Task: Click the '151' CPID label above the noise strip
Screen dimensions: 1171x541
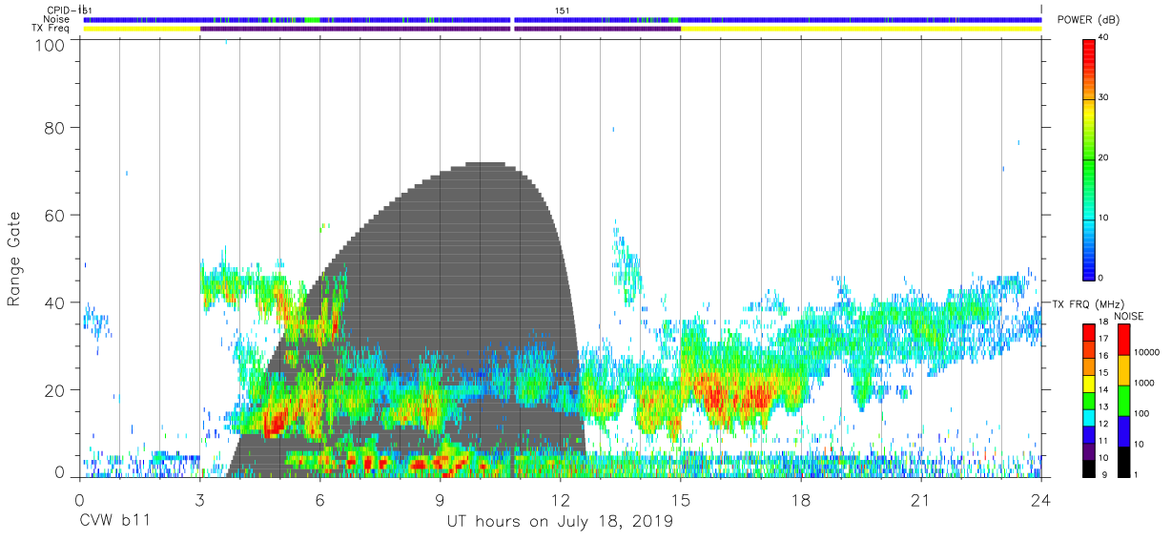Action: (563, 10)
